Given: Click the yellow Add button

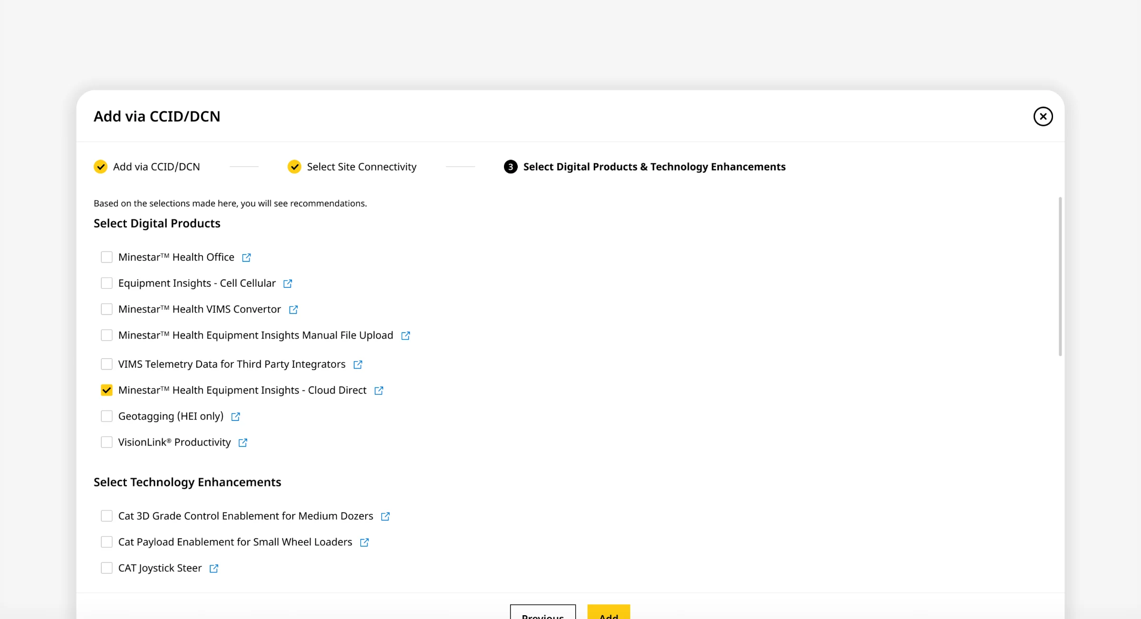Looking at the screenshot, I should (609, 612).
